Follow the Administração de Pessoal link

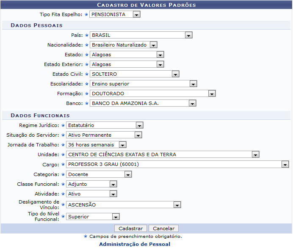click(x=135, y=244)
